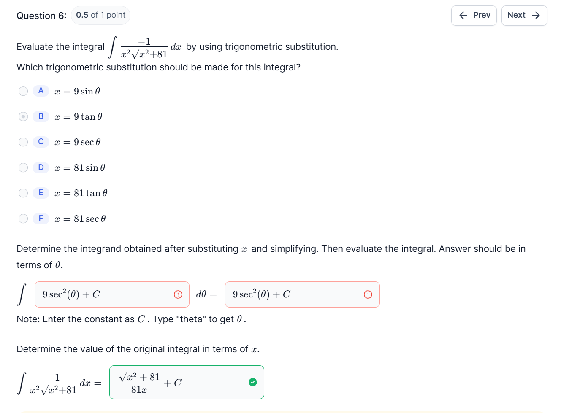Click the option F badge label
The height and width of the screenshot is (413, 569).
41,219
